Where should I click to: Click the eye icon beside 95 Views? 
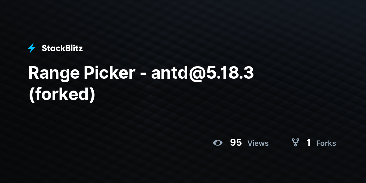[217, 143]
